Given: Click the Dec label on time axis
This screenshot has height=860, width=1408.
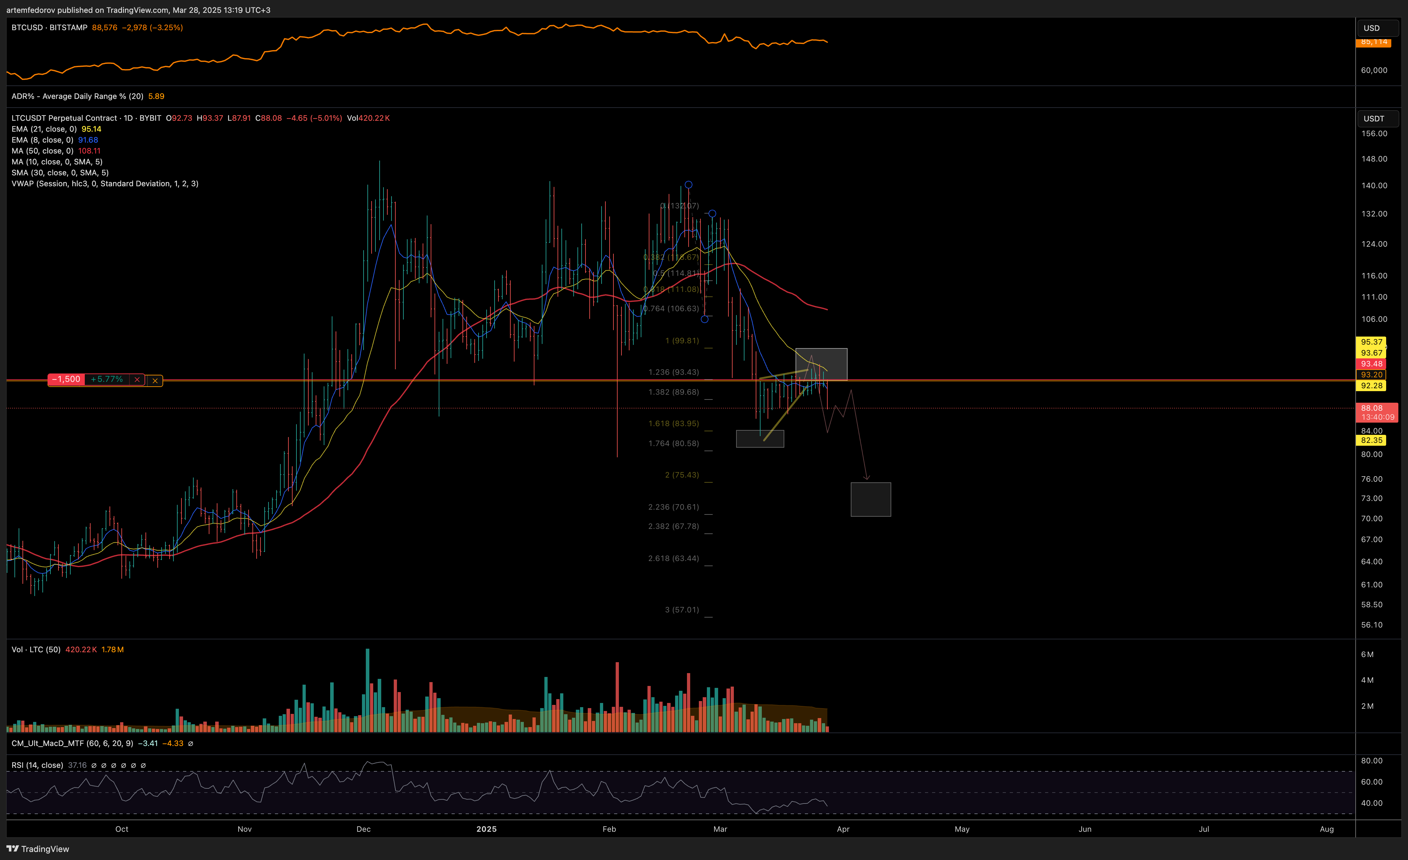Looking at the screenshot, I should [x=364, y=829].
